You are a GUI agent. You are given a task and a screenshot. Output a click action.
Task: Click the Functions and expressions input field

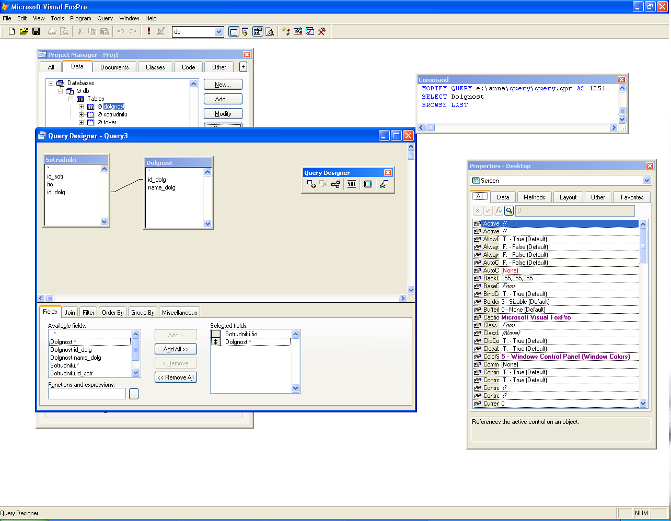pyautogui.click(x=87, y=394)
